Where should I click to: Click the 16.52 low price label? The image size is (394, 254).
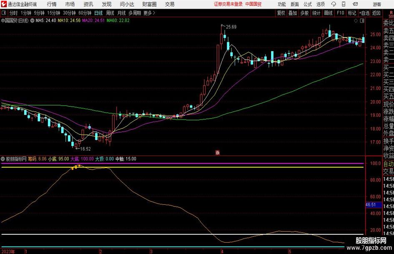tap(85, 149)
